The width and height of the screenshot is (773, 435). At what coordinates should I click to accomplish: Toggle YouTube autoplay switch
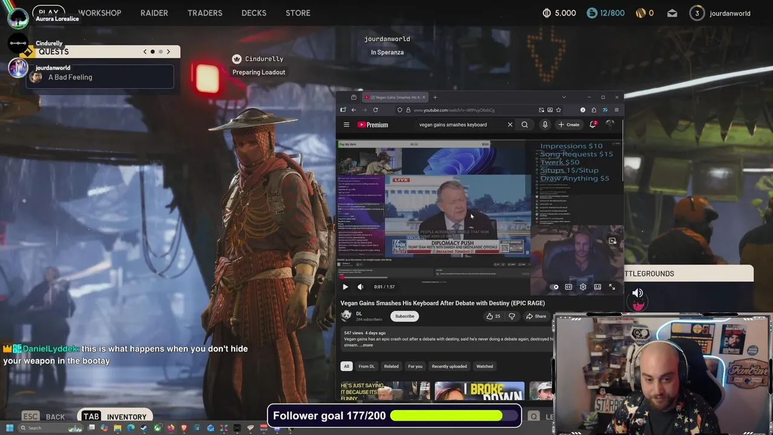coord(555,287)
